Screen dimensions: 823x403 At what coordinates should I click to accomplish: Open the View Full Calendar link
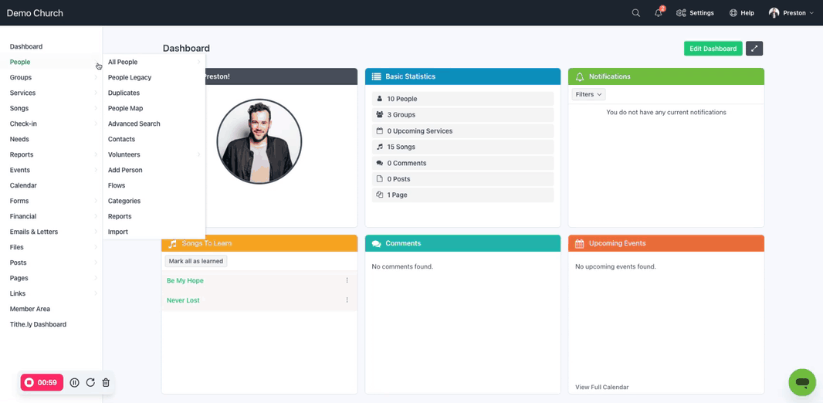[x=601, y=387]
